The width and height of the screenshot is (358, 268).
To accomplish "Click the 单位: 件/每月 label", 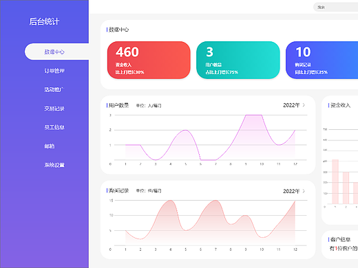I will click(149, 191).
